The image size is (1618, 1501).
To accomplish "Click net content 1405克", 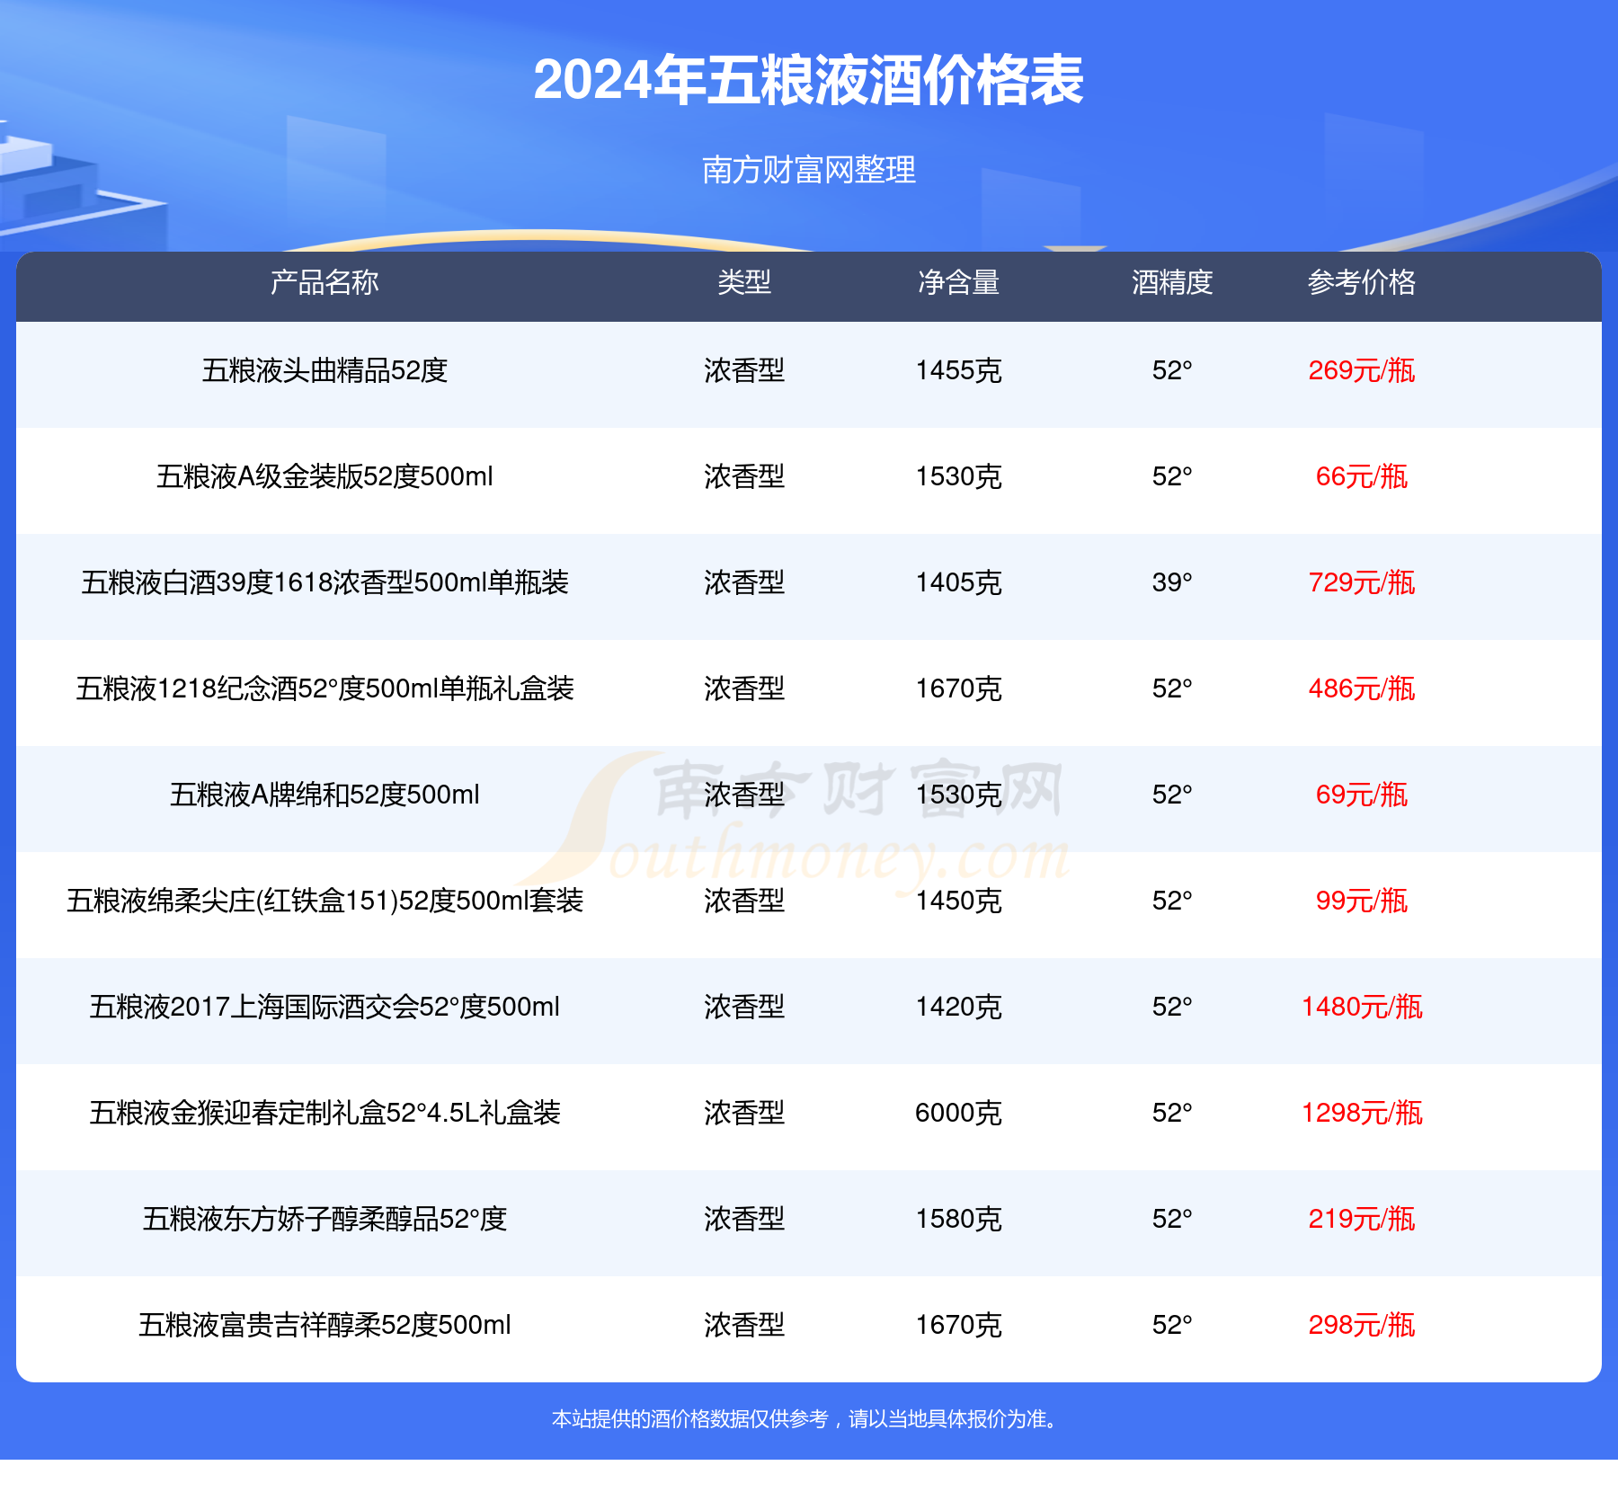I will [x=958, y=582].
